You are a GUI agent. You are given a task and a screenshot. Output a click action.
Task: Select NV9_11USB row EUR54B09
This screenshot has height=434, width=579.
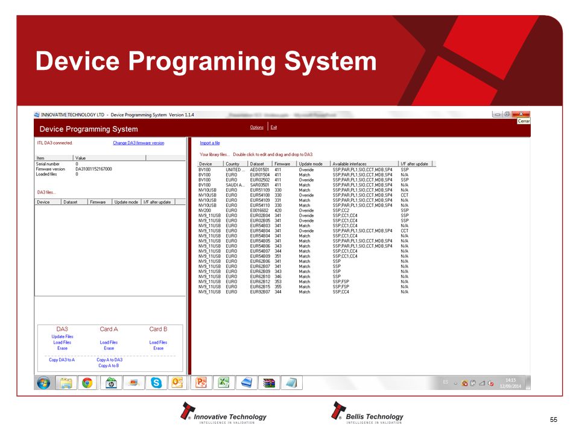click(x=317, y=256)
